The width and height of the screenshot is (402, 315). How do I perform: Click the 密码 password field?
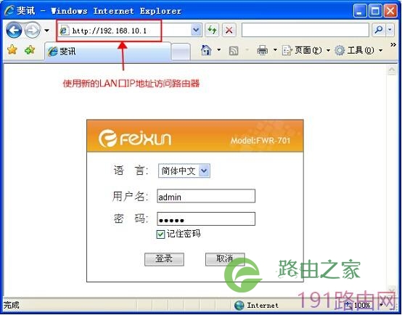coord(206,218)
